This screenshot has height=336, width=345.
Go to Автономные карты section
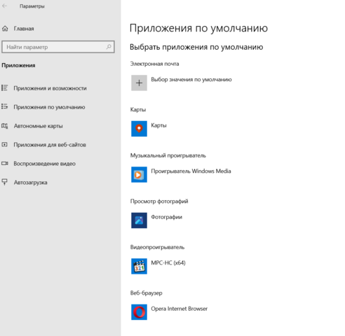click(39, 126)
